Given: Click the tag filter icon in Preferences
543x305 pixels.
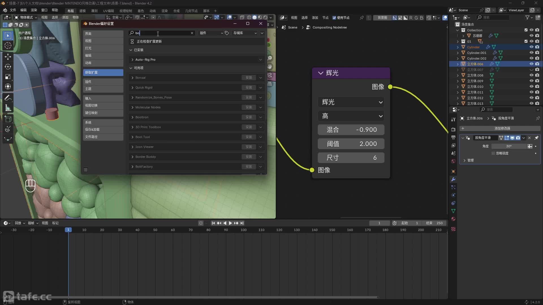Looking at the screenshot, I should (227, 33).
